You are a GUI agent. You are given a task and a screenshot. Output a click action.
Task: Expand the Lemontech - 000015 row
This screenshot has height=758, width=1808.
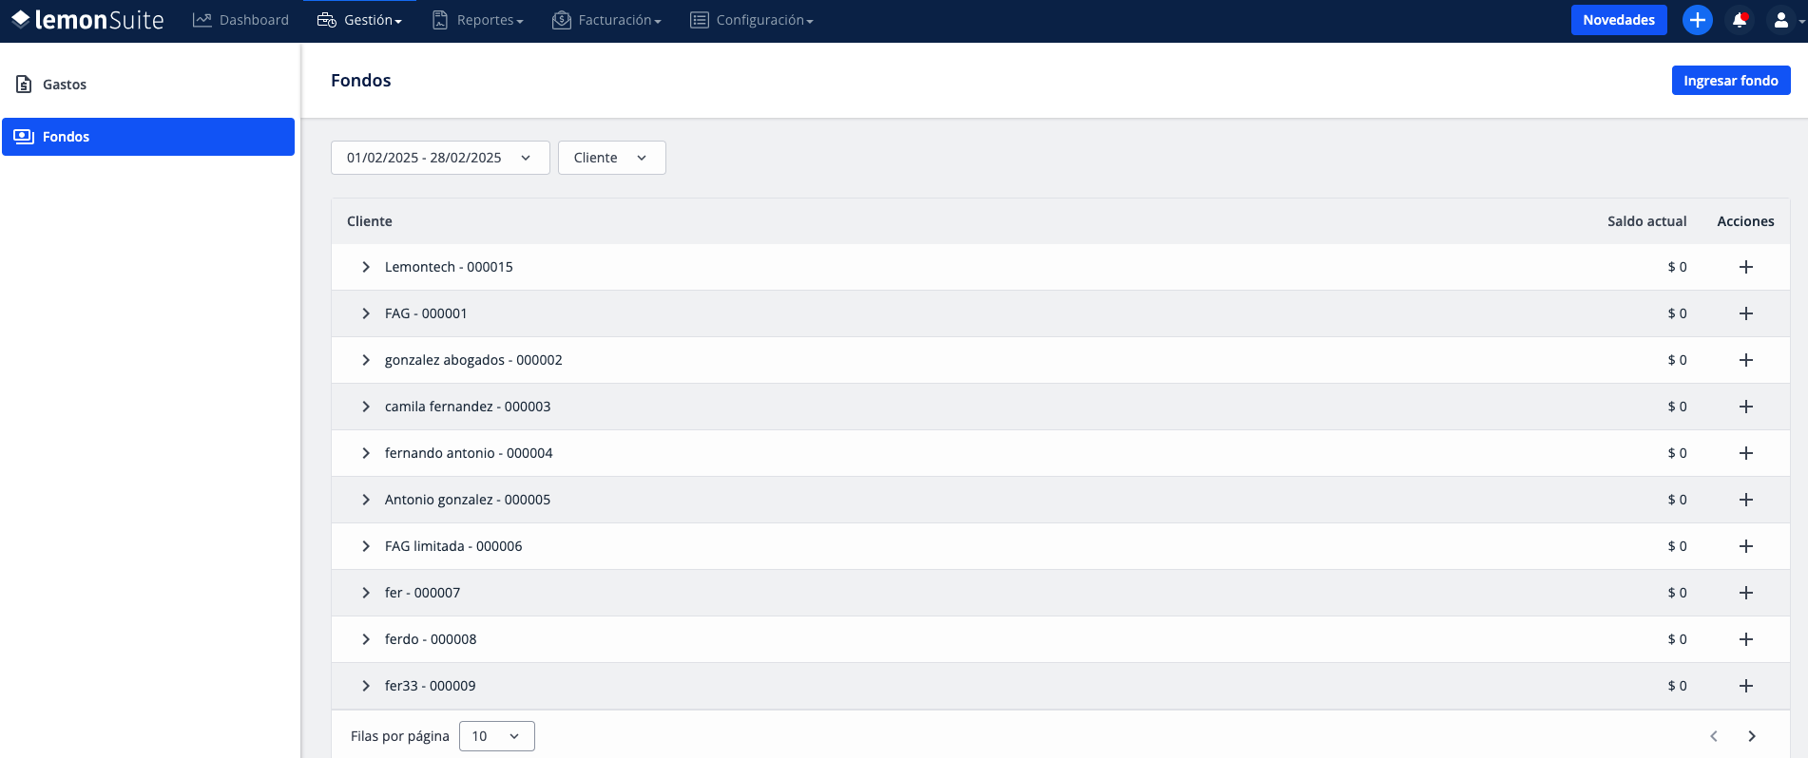[x=366, y=267]
